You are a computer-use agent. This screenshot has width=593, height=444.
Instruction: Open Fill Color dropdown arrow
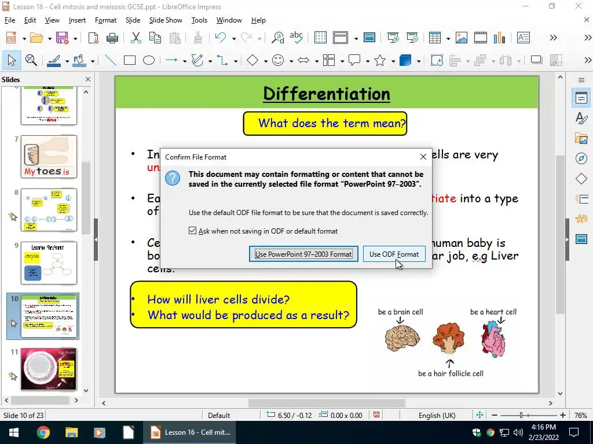click(92, 61)
